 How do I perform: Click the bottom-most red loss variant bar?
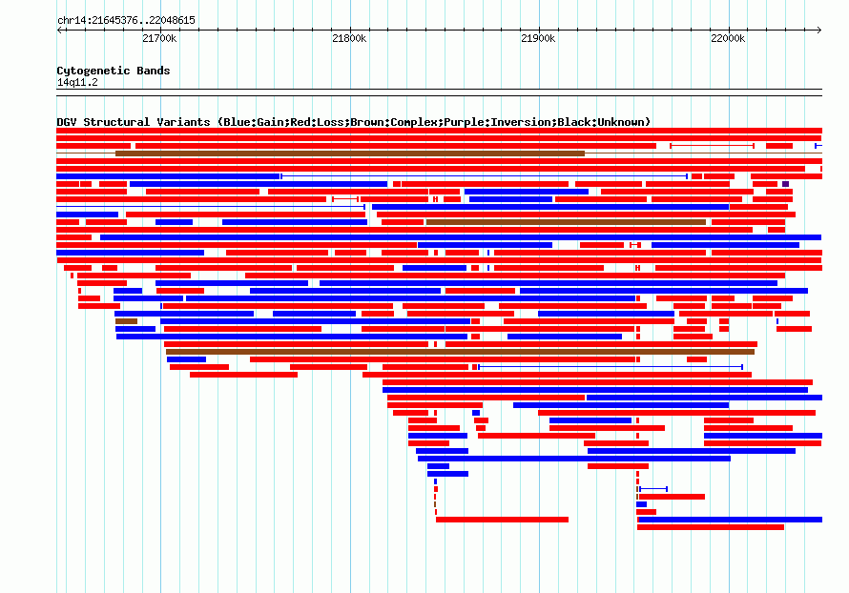tap(711, 527)
